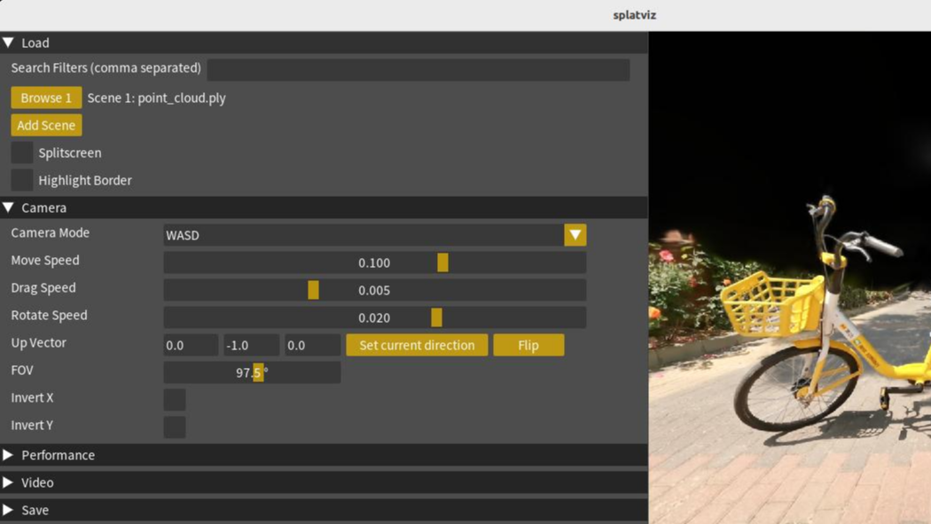
Task: Click the Browse 1 button
Action: coord(46,98)
